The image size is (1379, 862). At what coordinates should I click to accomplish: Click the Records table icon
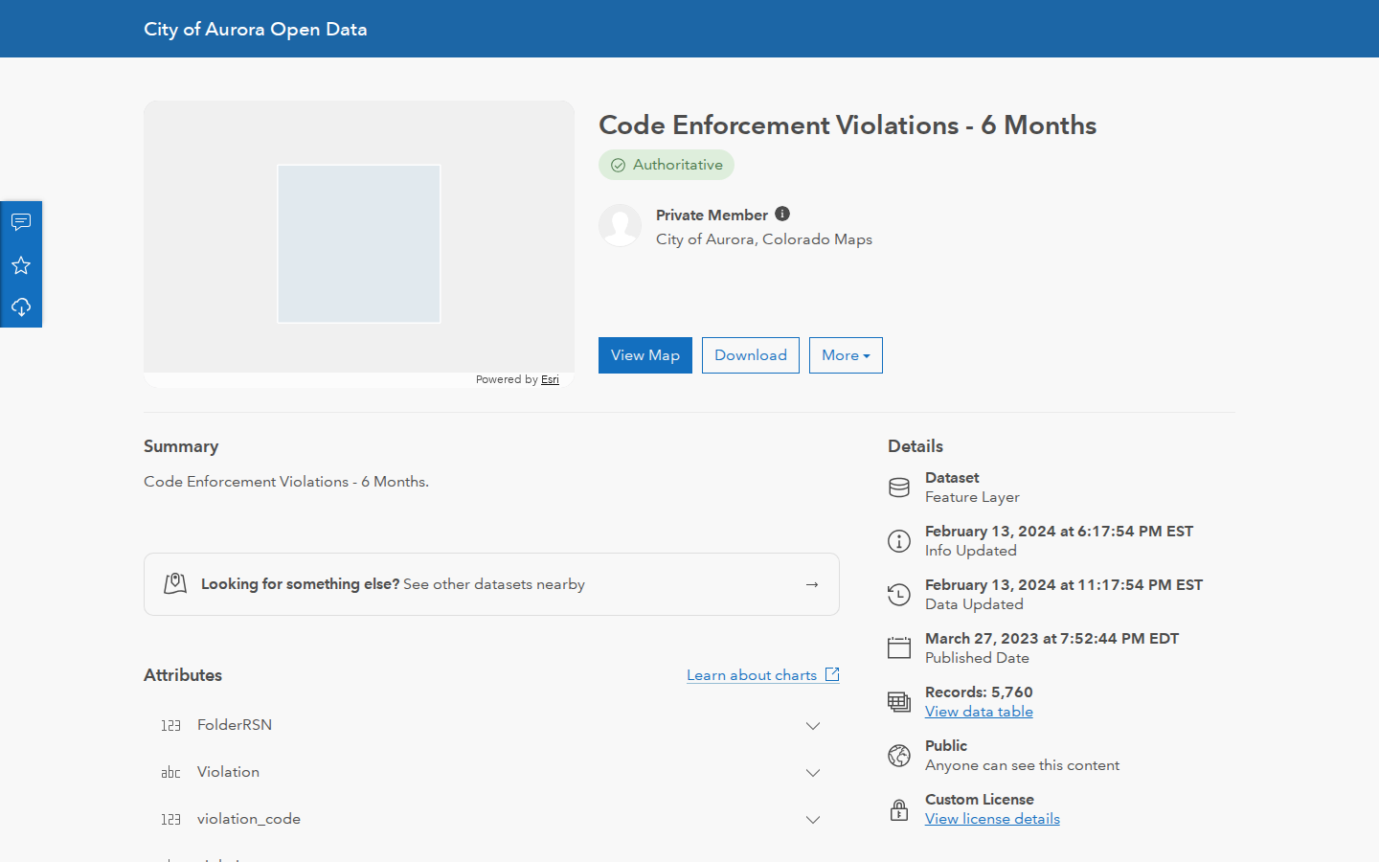899,702
